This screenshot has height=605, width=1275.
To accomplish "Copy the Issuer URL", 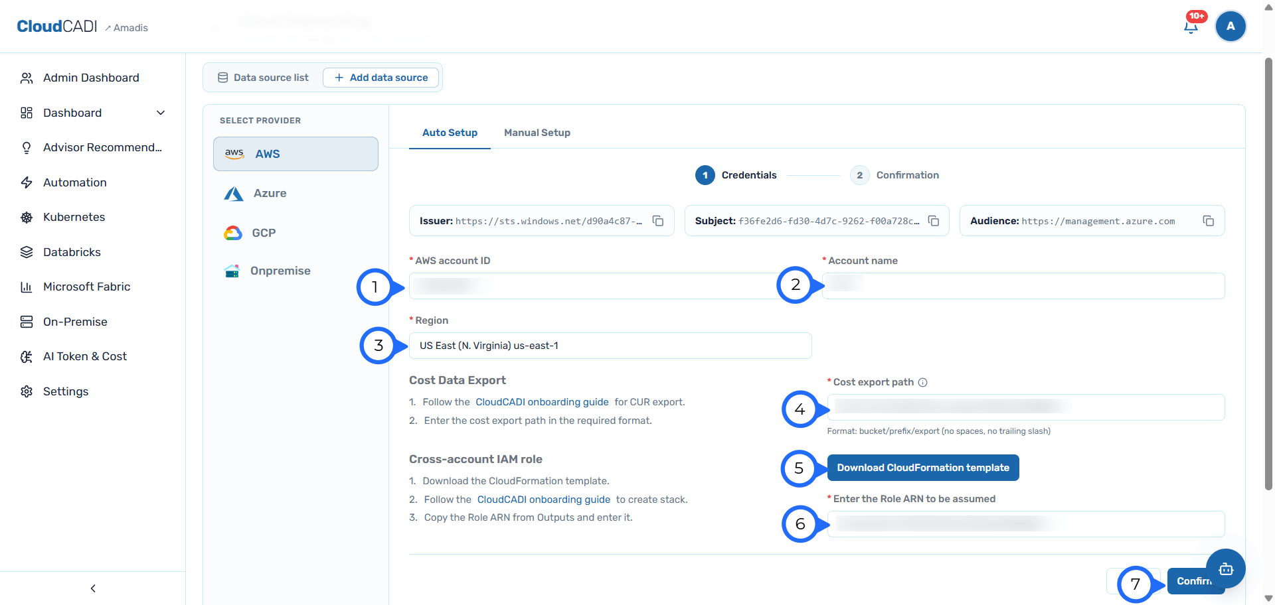I will click(x=658, y=221).
